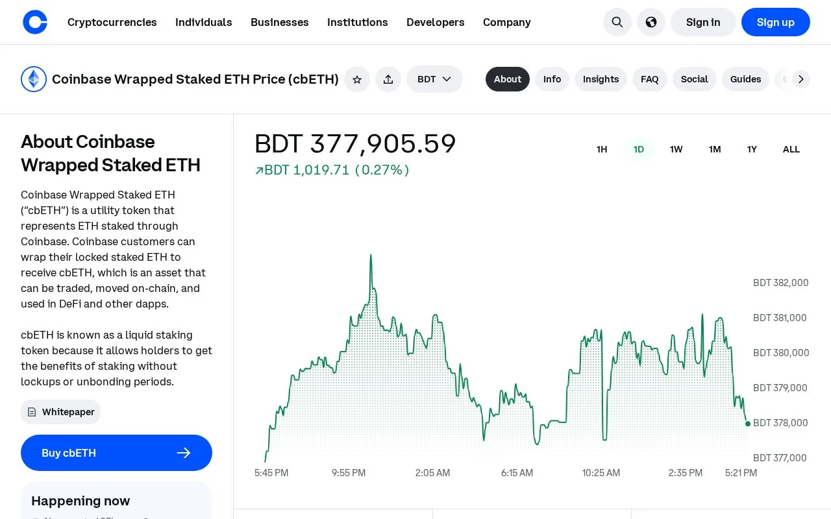Click the Whitepaper document link
The width and height of the screenshot is (831, 519).
click(60, 412)
